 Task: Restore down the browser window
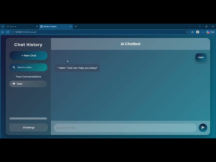coord(206,26)
